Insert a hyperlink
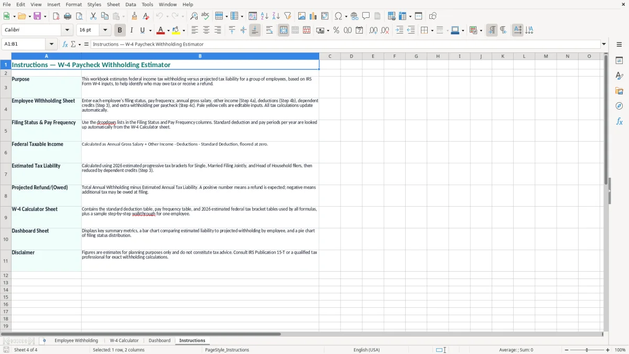This screenshot has width=629, height=354. coord(354,16)
